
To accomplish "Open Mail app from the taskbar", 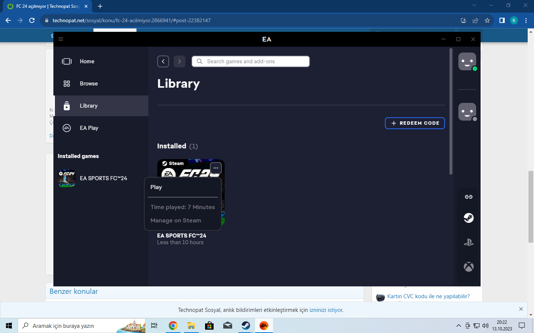I will [227, 326].
